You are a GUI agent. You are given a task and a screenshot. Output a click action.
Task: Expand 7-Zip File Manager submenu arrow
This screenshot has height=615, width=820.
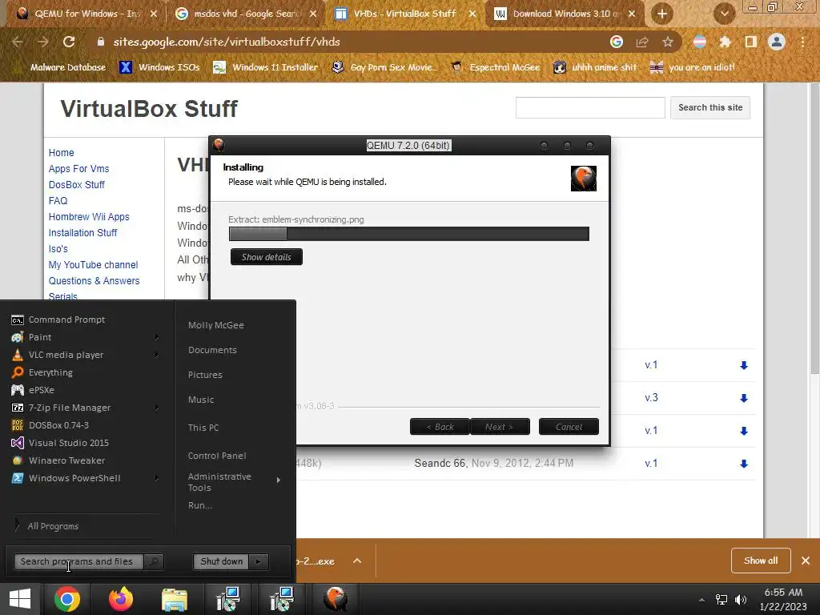(156, 408)
